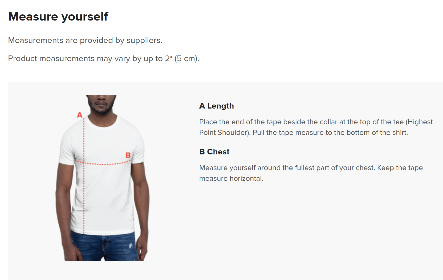The width and height of the screenshot is (443, 280).
Task: Click the chest measuring instructions paragraph
Action: (311, 173)
